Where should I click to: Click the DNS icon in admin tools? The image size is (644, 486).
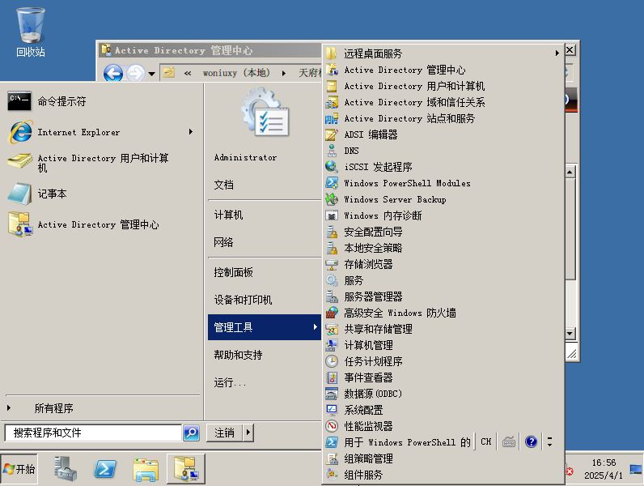(x=332, y=151)
